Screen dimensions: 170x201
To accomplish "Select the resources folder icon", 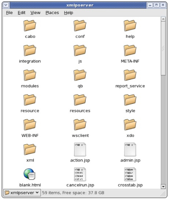I will (80, 100).
